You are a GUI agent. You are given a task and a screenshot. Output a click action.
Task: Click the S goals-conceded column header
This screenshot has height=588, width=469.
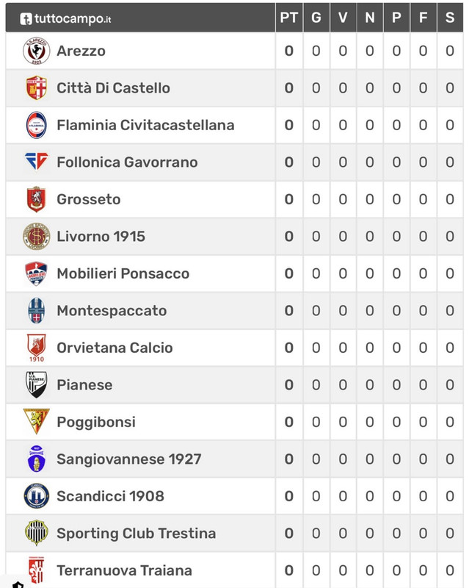(x=450, y=18)
